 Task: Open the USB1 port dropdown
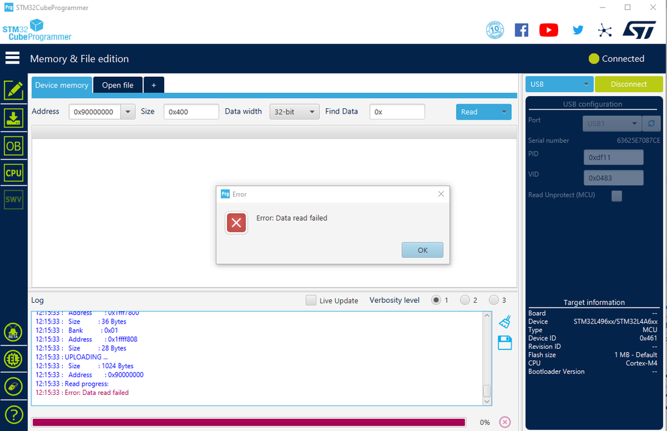[612, 124]
